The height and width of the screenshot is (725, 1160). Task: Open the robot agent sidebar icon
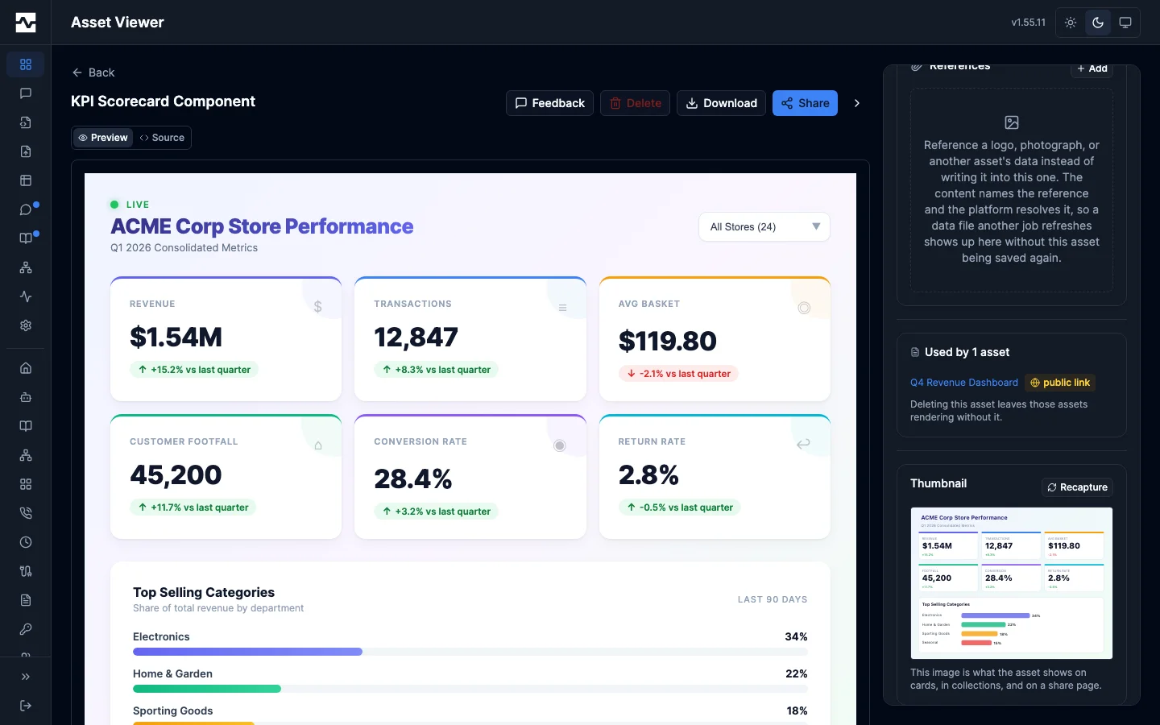pos(26,397)
